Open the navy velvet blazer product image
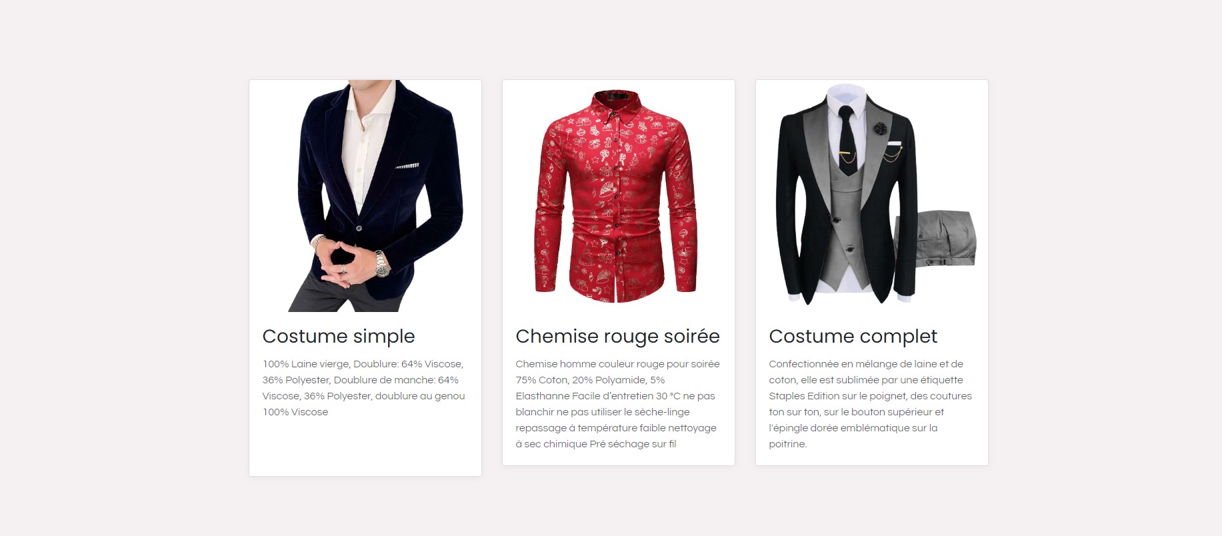1222x536 pixels. pyautogui.click(x=365, y=196)
